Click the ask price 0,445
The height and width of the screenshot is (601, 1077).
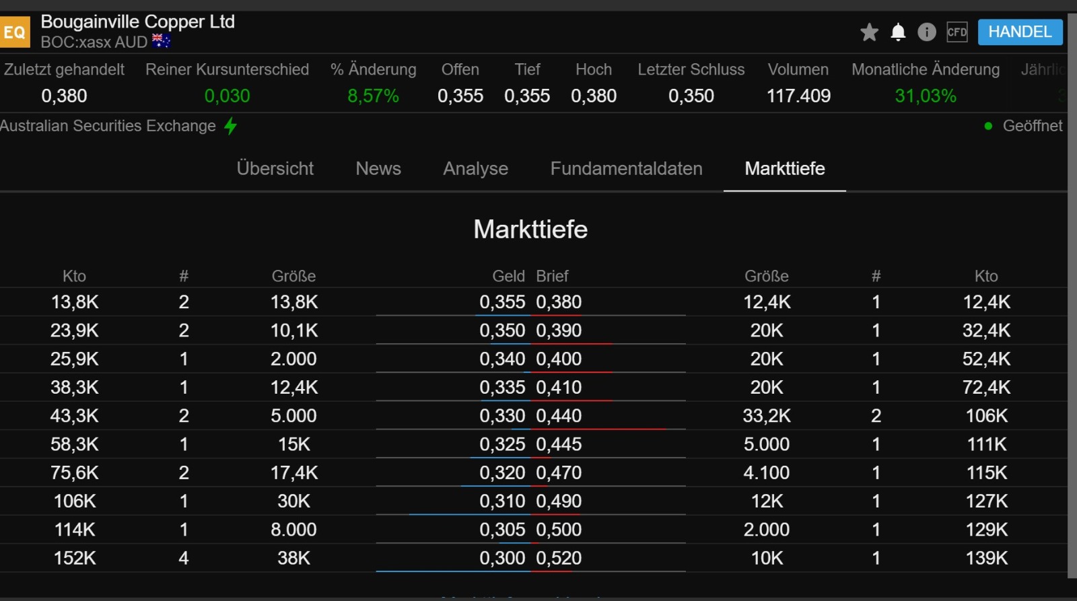point(559,444)
